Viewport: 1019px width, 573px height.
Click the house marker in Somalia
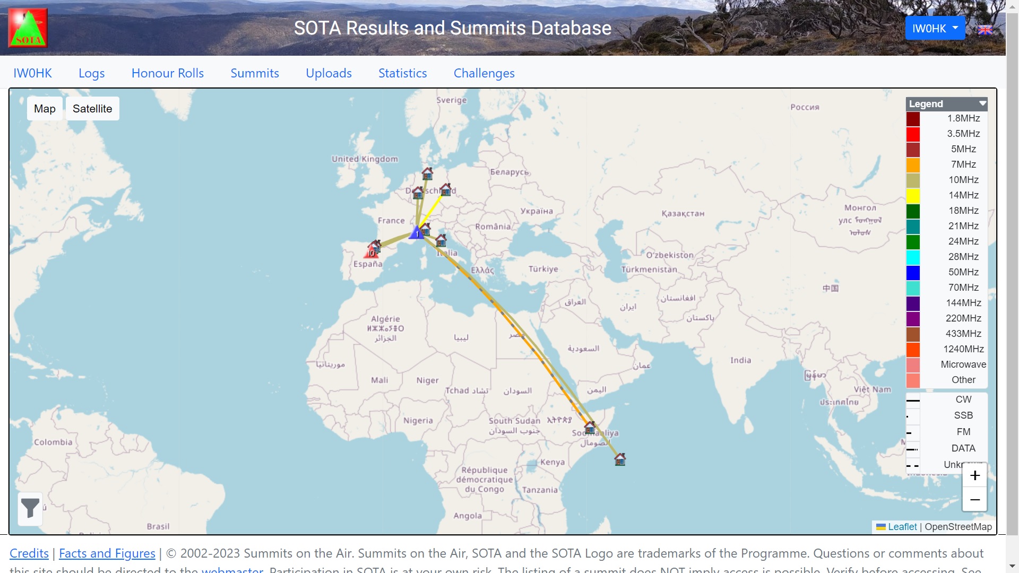coord(590,427)
